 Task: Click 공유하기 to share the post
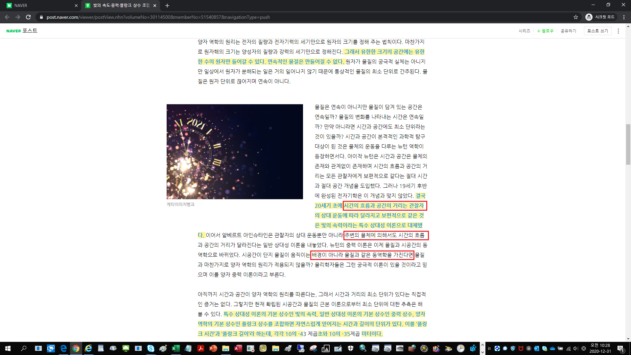[568, 31]
